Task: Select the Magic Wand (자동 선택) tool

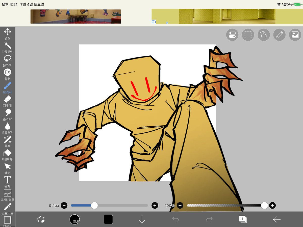Action: tap(8, 48)
